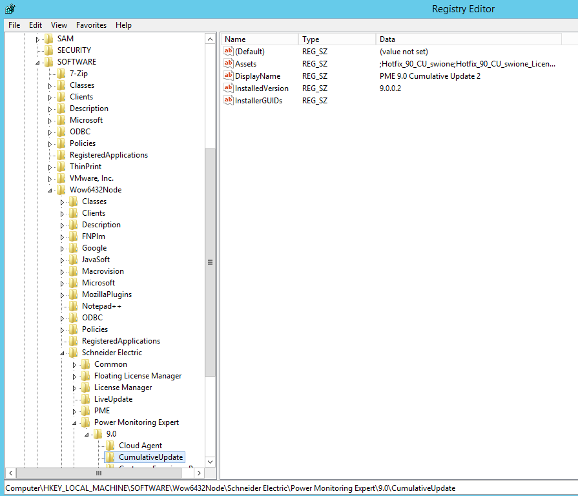This screenshot has width=578, height=496.
Task: Collapse the 9.0 key
Action: (x=87, y=435)
